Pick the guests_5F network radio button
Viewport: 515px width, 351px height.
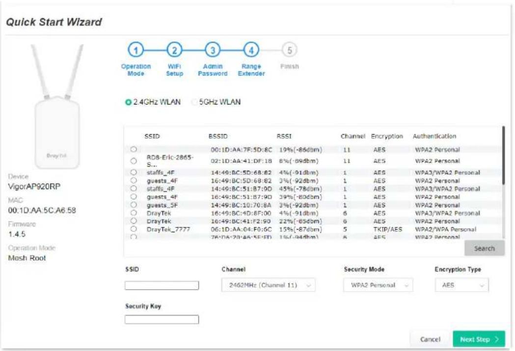tap(134, 205)
